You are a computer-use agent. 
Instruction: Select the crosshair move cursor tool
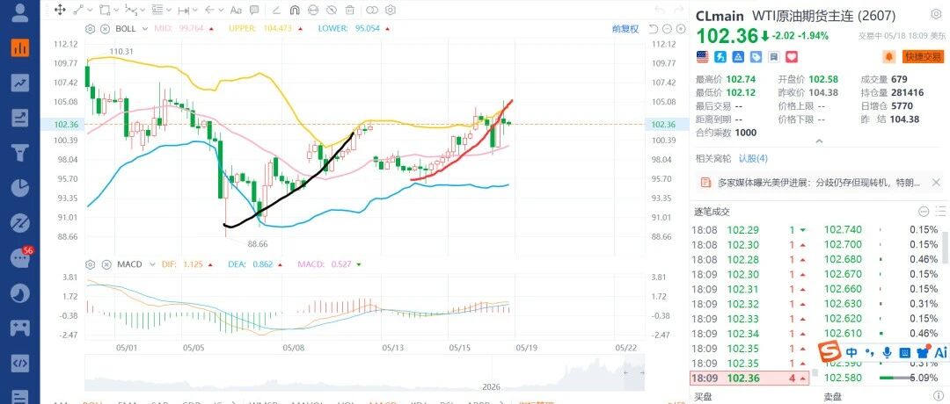click(x=60, y=10)
